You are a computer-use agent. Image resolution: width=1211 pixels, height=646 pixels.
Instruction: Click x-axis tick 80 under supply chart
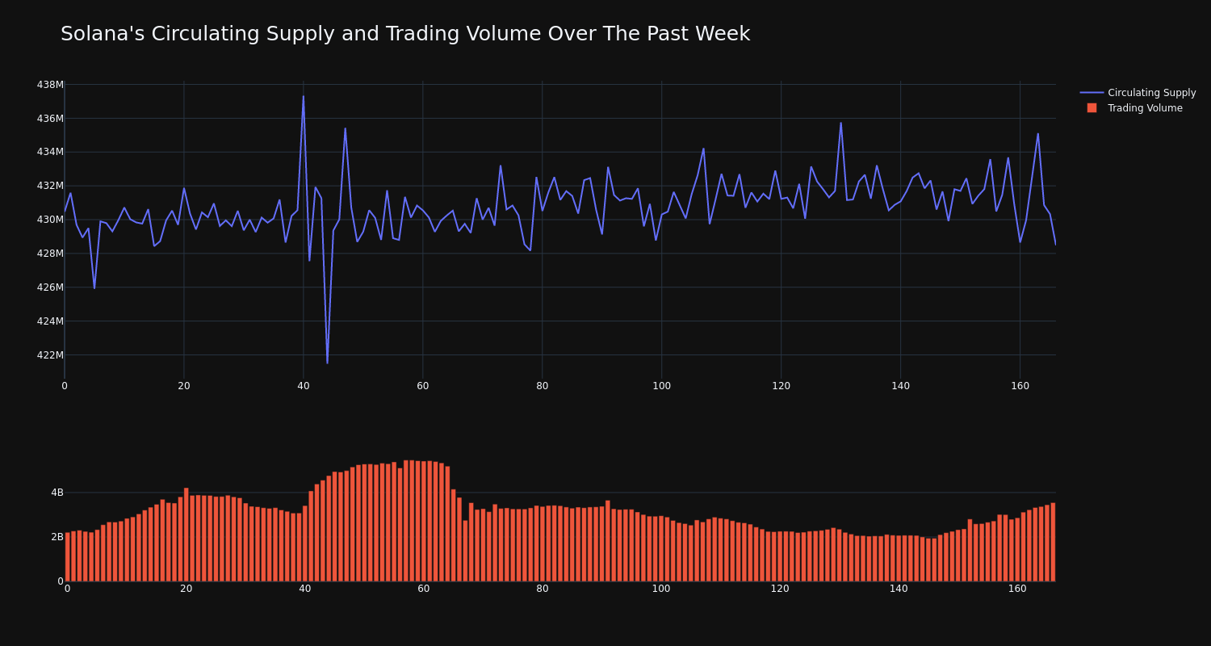[x=543, y=386]
